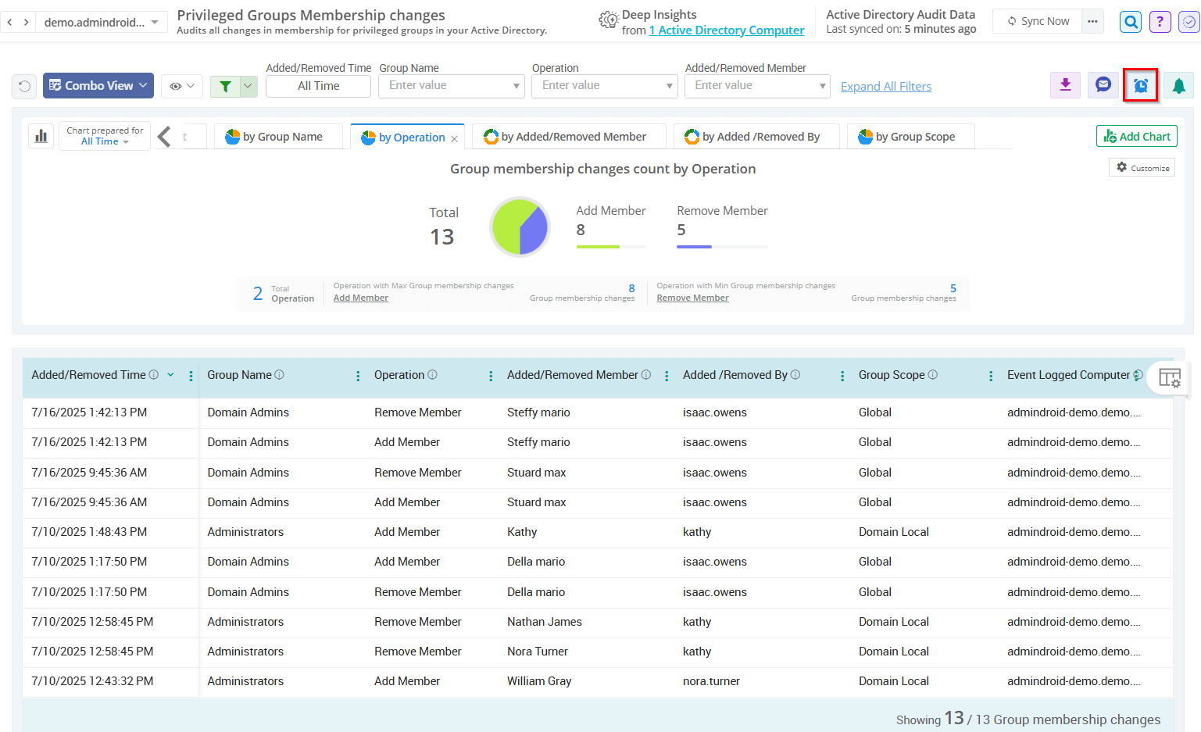Open the Combo View dropdown
The width and height of the screenshot is (1201, 732).
pyautogui.click(x=98, y=86)
